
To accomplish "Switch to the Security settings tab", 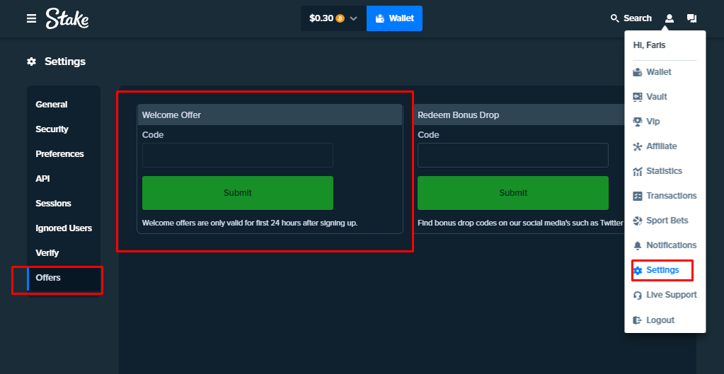I will (x=52, y=129).
